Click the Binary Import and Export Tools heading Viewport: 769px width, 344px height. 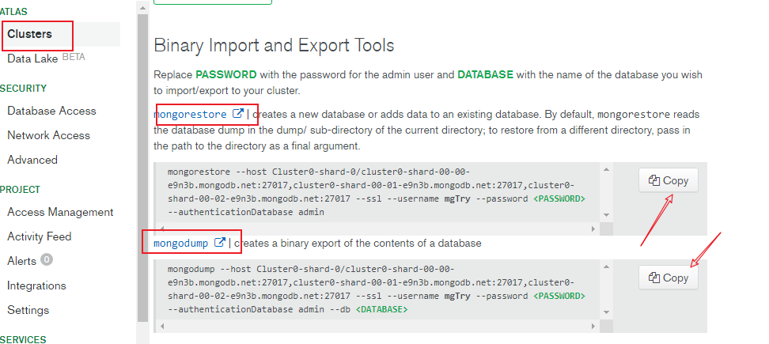275,46
